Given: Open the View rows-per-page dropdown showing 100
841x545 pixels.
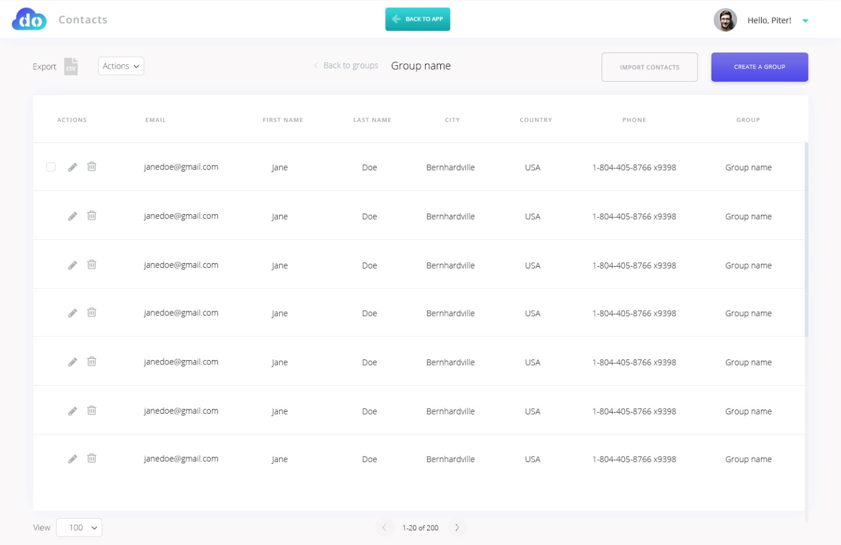Looking at the screenshot, I should tap(79, 527).
